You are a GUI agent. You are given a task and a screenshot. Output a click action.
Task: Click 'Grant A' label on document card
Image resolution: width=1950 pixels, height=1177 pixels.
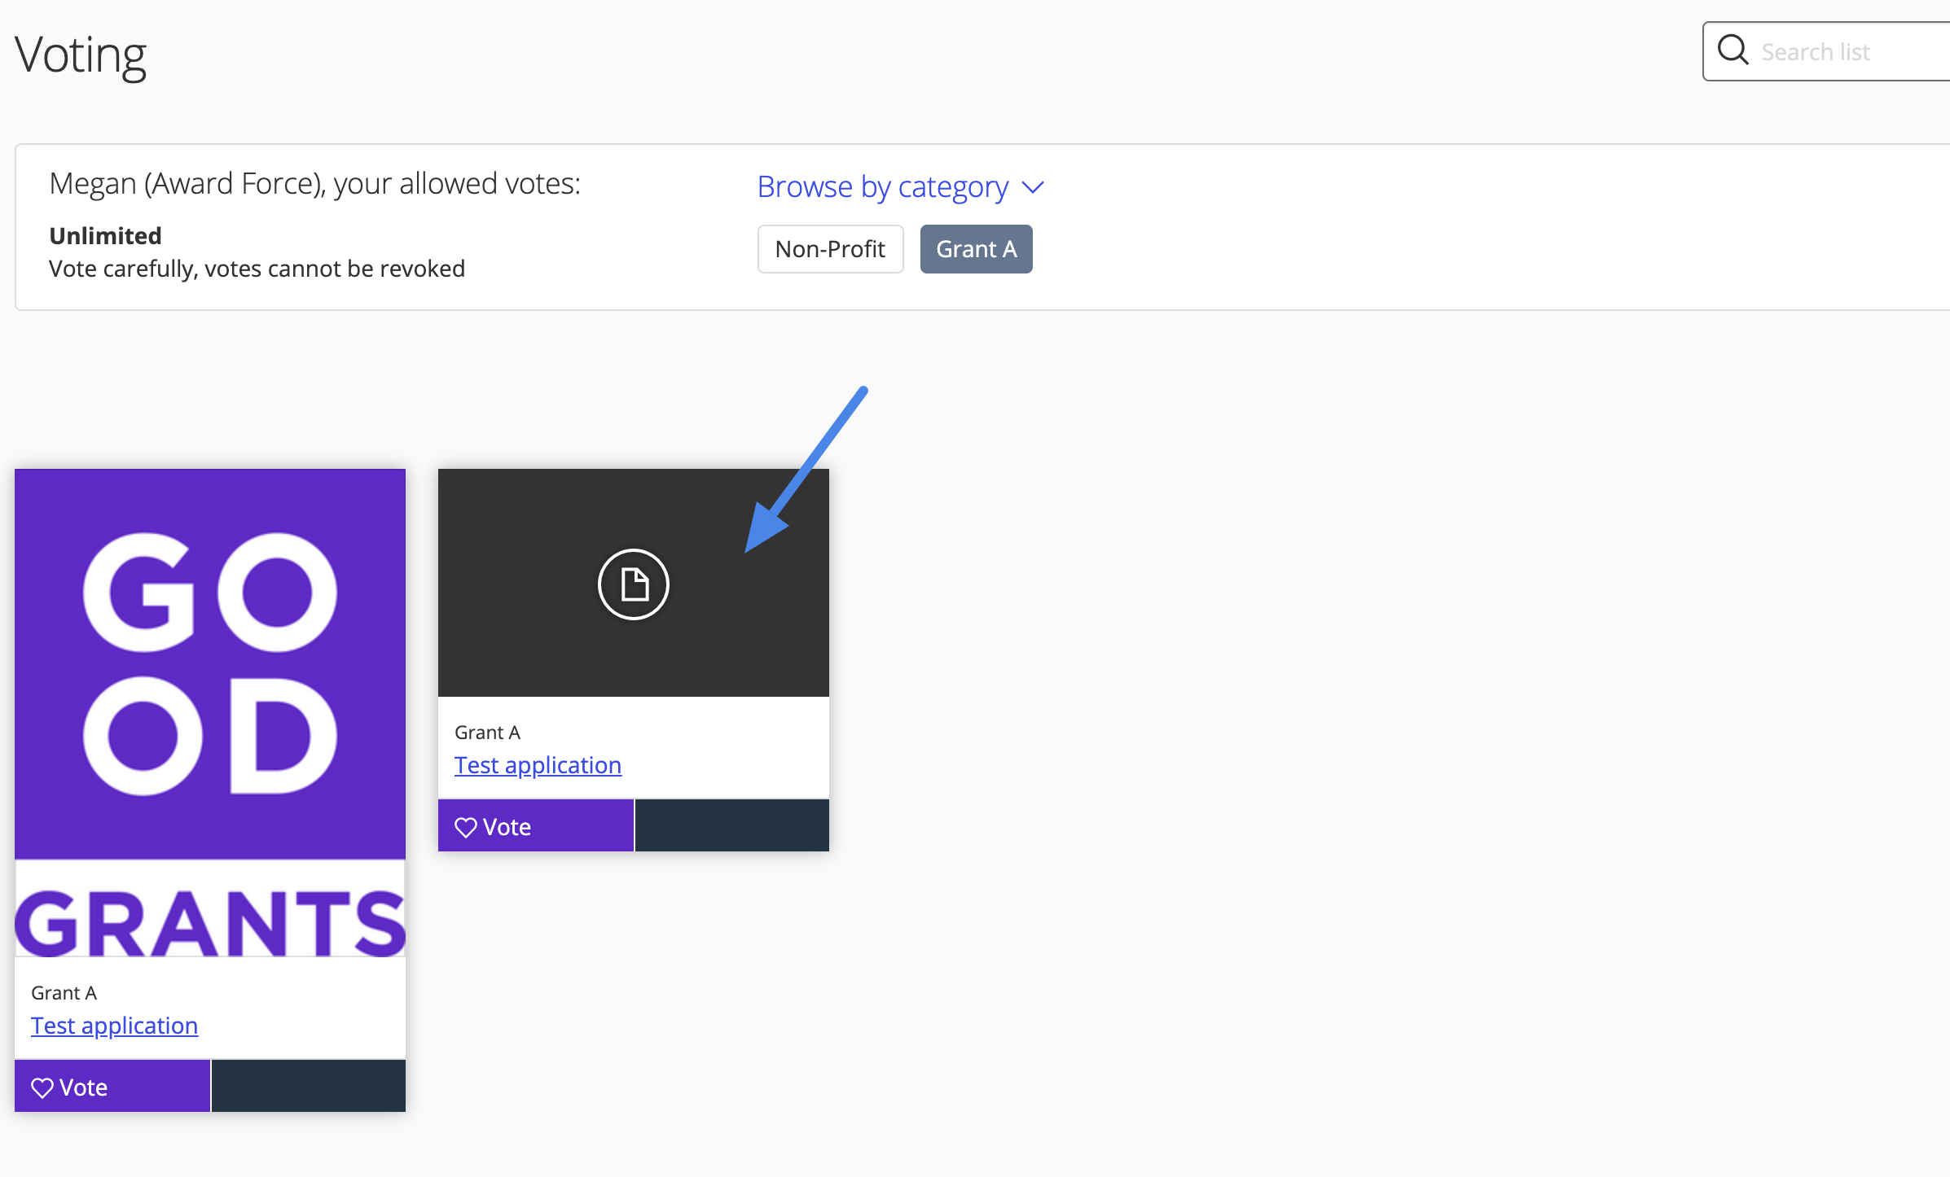point(487,733)
